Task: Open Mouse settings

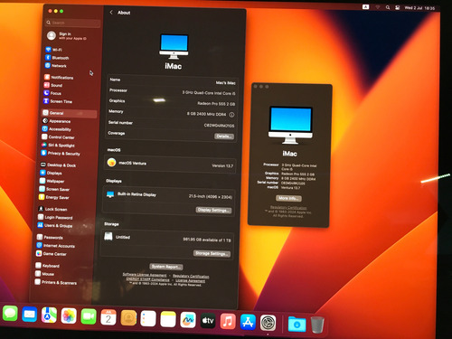Action: tap(44, 274)
